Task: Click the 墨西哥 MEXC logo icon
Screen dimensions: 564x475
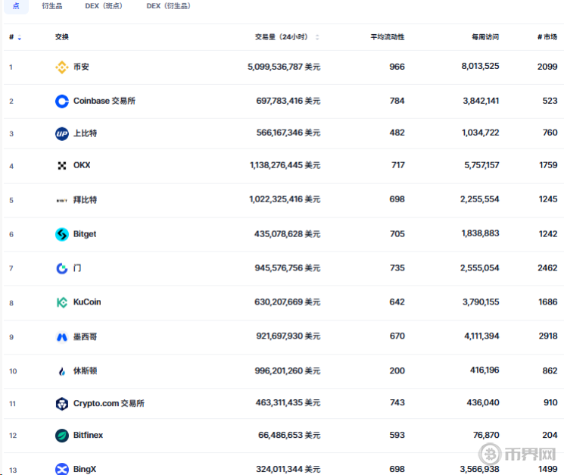Action: pos(62,337)
